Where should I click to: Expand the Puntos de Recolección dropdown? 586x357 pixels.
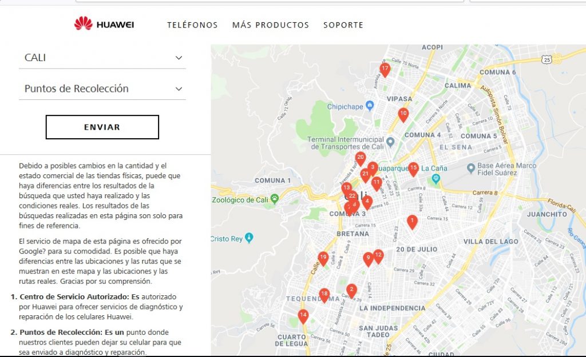click(x=102, y=89)
